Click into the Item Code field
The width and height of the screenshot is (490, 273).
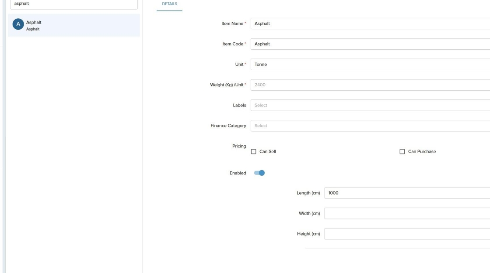[370, 44]
